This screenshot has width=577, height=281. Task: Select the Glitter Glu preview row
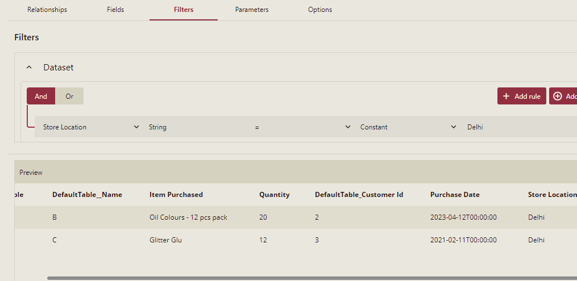(165, 240)
